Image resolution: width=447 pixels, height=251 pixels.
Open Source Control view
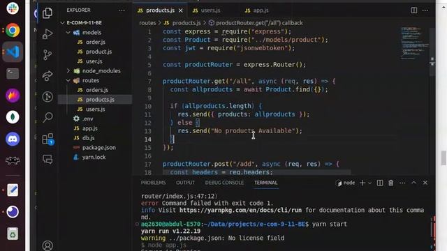coord(47,54)
